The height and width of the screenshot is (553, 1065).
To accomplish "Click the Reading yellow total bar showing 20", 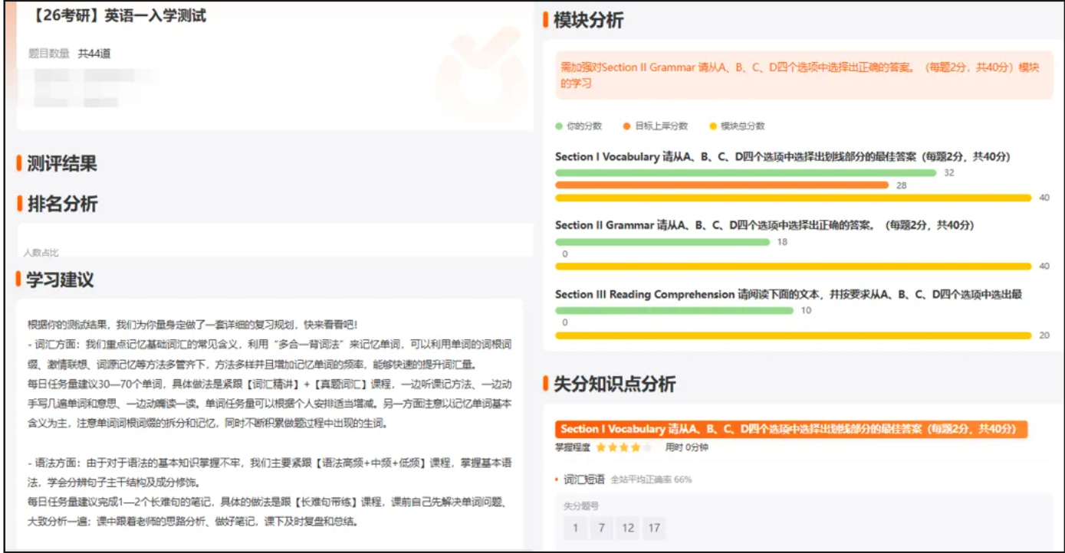I will click(x=793, y=335).
